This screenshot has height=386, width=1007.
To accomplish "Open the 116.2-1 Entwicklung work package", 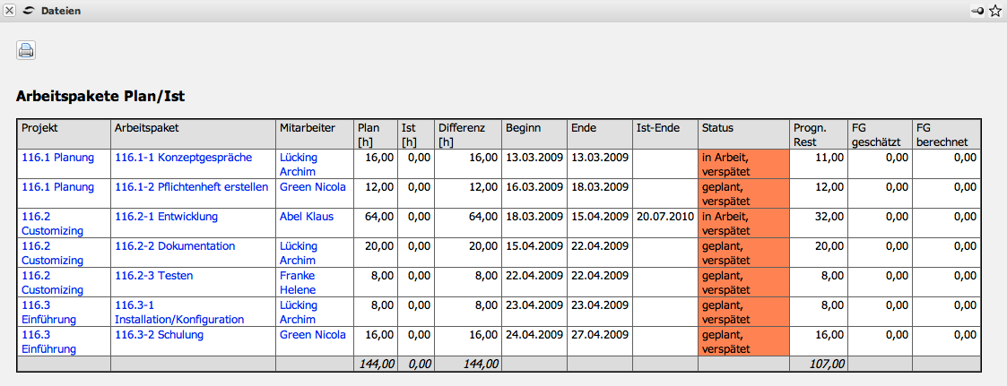I will pyautogui.click(x=166, y=217).
